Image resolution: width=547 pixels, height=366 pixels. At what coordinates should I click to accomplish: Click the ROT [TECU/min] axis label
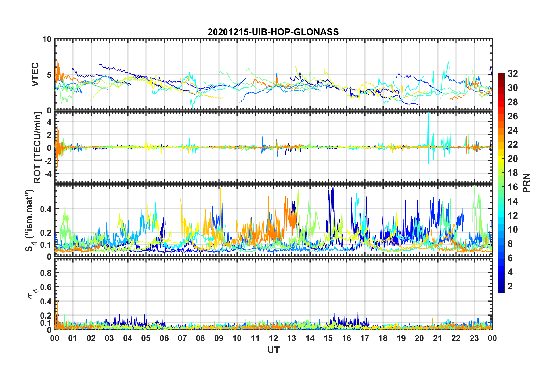(x=37, y=148)
